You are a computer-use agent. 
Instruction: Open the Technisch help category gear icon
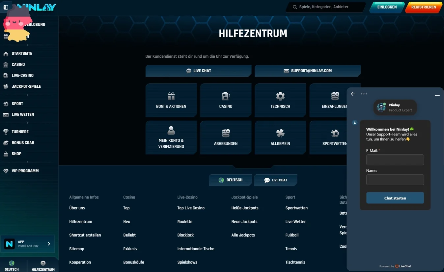pos(280,96)
